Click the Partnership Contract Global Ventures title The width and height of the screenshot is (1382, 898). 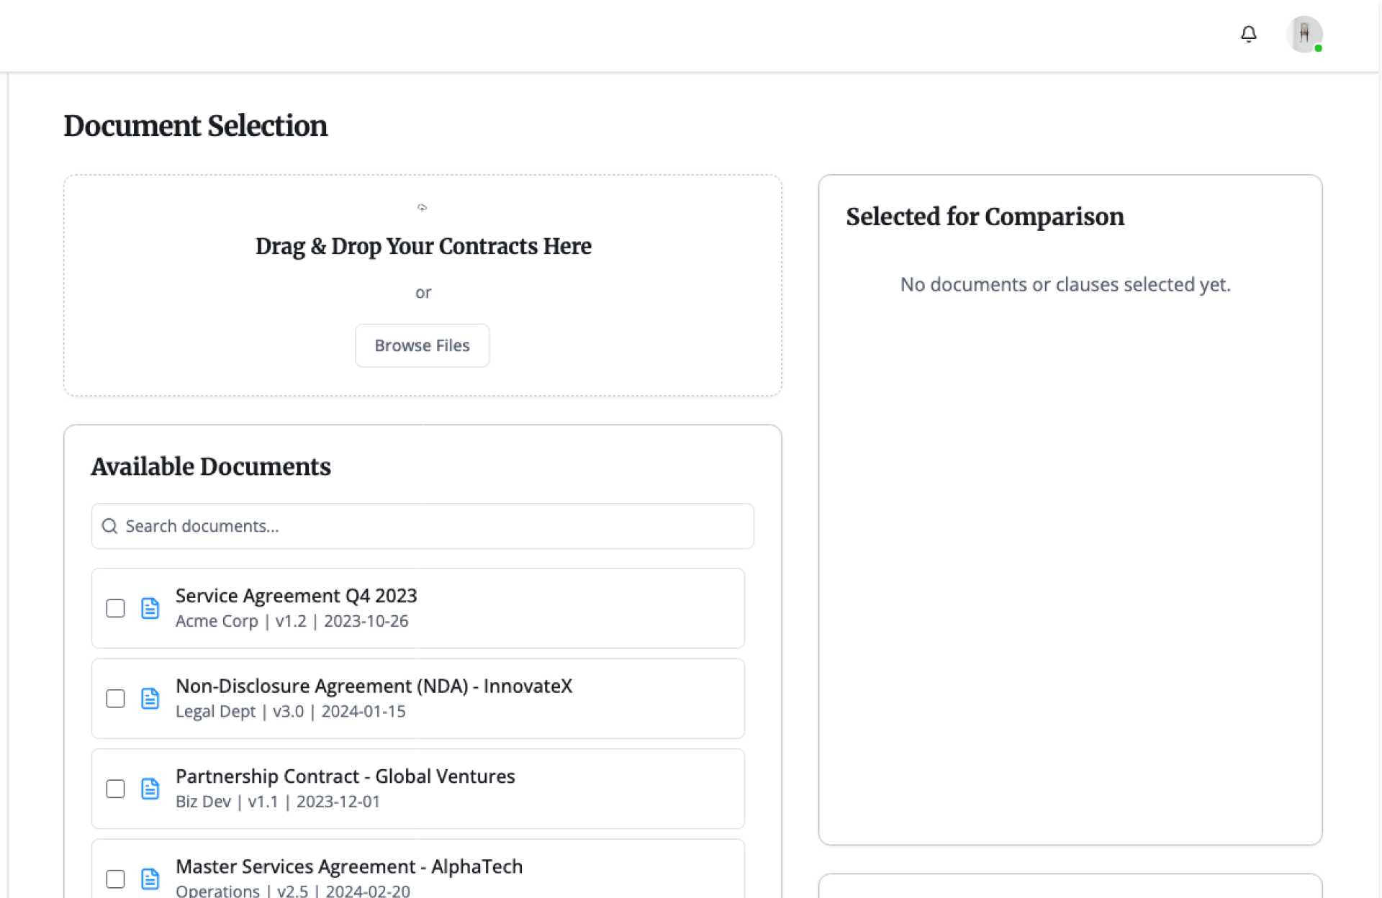345,776
